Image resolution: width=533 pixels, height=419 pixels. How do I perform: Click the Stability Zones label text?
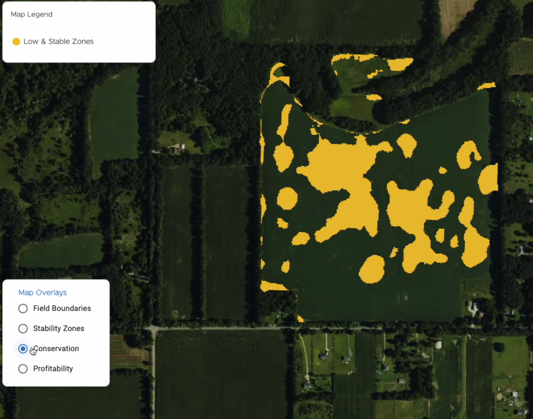(x=59, y=328)
